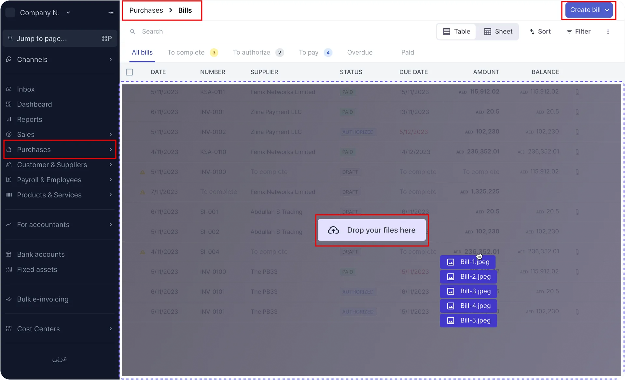This screenshot has height=380, width=625.
Task: Click the Sort control above the table
Action: click(540, 32)
